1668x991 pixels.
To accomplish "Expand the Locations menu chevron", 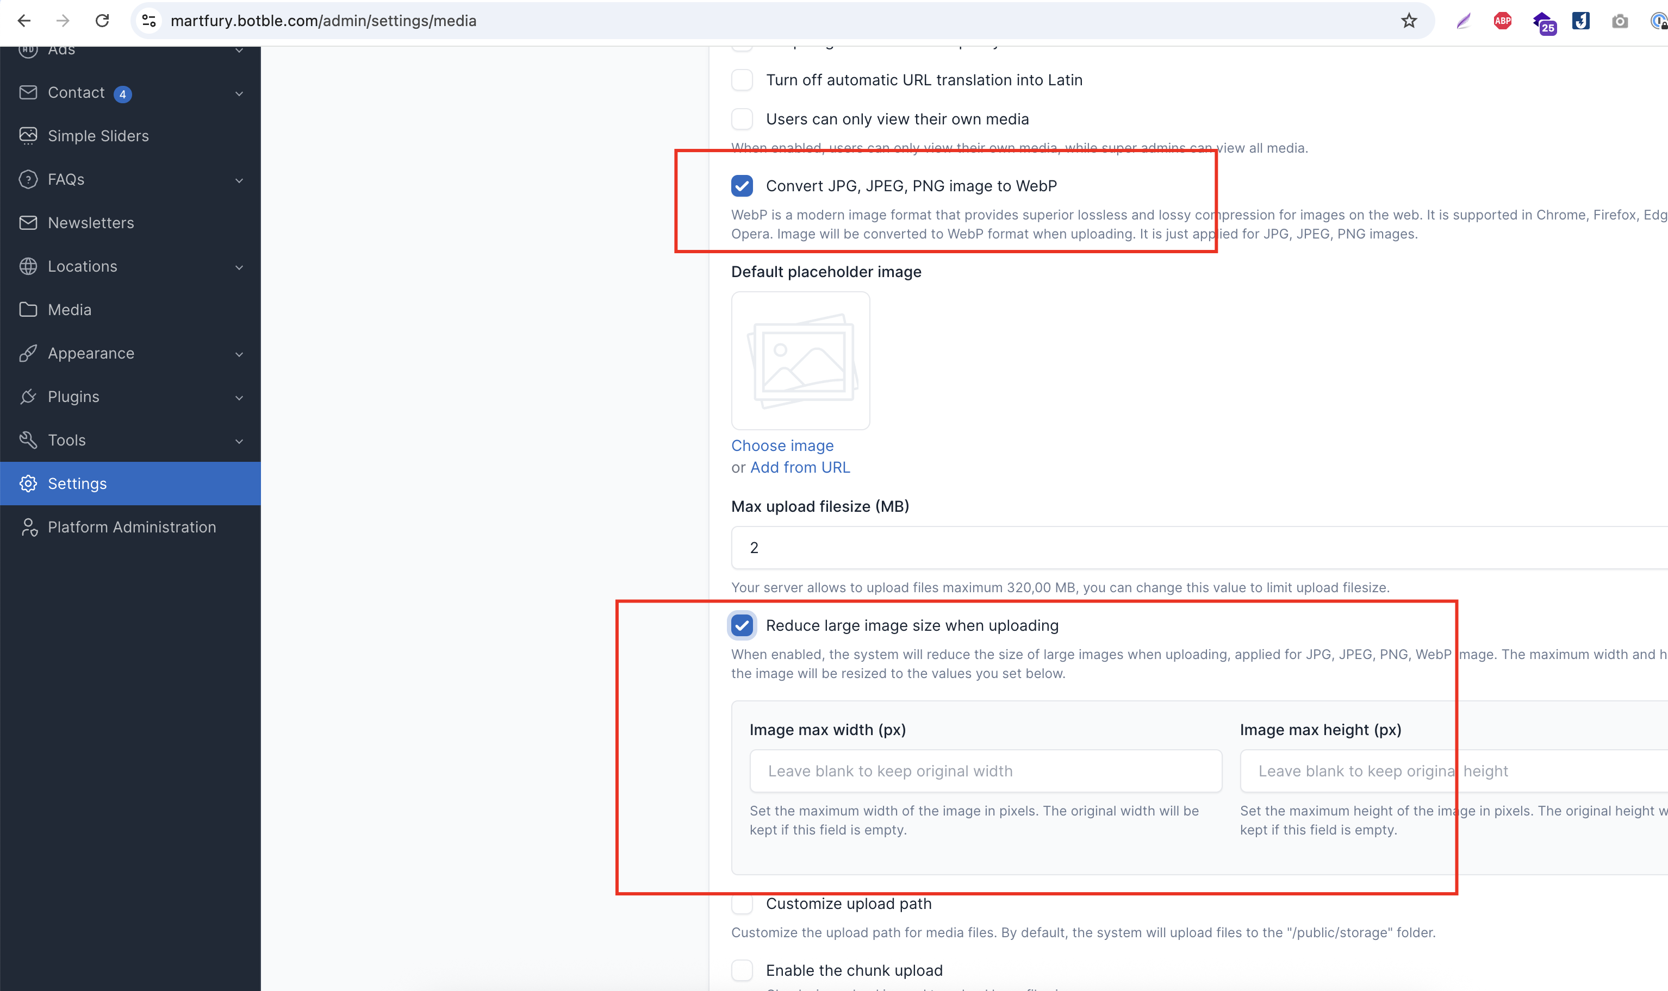I will [239, 267].
